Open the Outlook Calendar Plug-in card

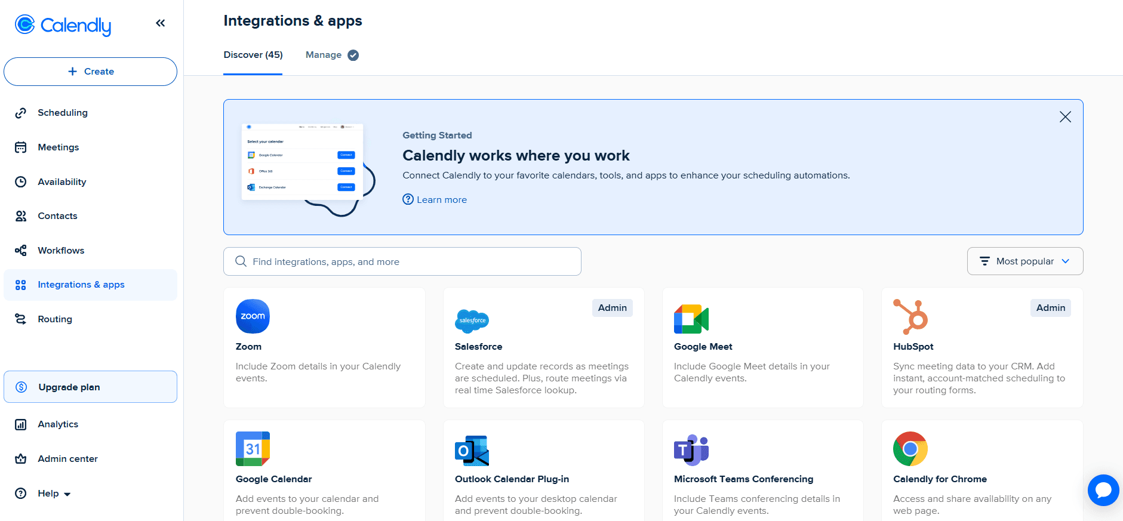click(x=543, y=470)
